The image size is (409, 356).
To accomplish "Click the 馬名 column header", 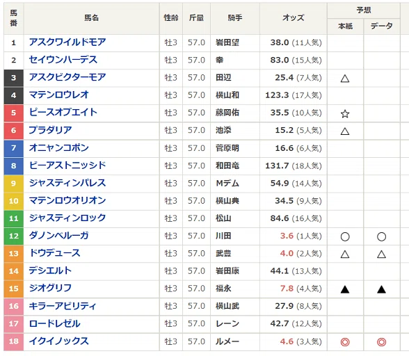I will [x=92, y=18].
